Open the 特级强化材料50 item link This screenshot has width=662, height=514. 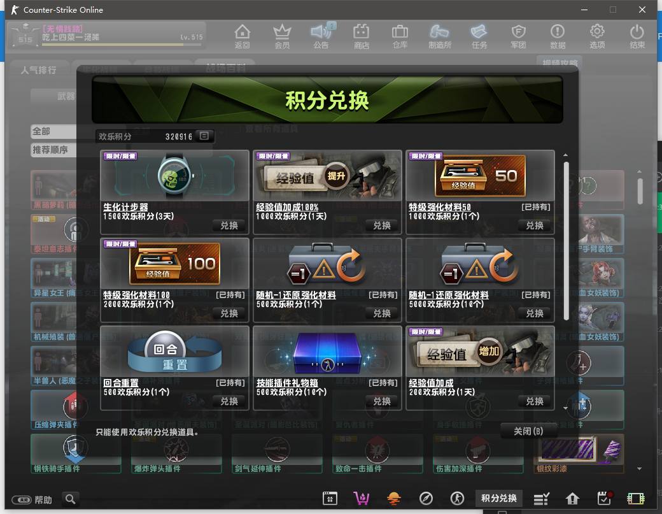[439, 207]
